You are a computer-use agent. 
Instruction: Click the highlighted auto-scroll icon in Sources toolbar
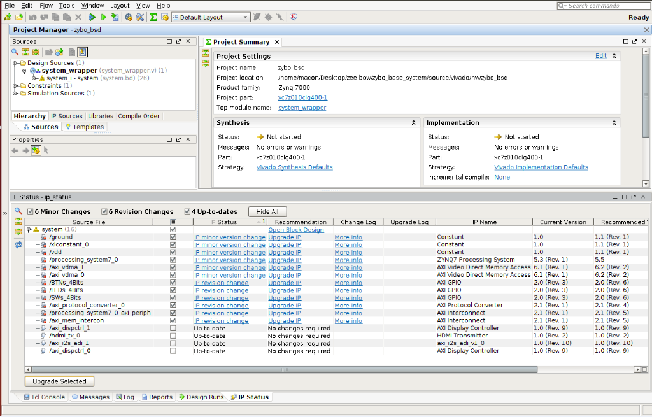[82, 52]
